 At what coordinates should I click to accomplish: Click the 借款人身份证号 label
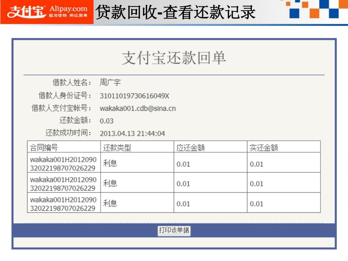(65, 95)
